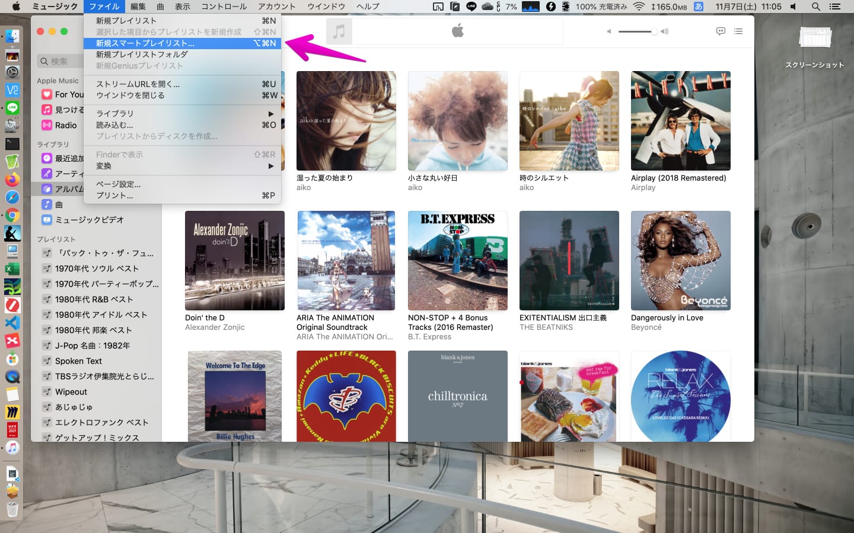The image size is (854, 533).
Task: Open the Apple menu
Action: coord(17,7)
